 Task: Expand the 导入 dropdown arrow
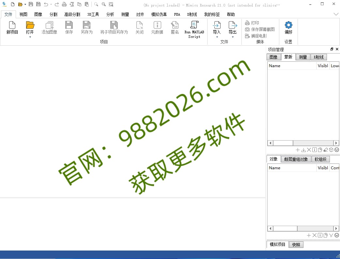217,37
